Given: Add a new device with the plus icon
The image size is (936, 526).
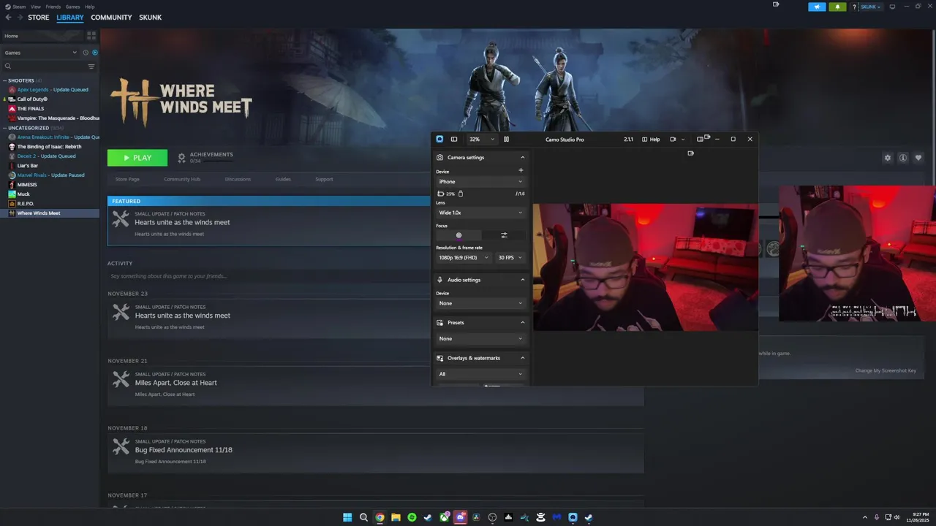Looking at the screenshot, I should pyautogui.click(x=521, y=170).
